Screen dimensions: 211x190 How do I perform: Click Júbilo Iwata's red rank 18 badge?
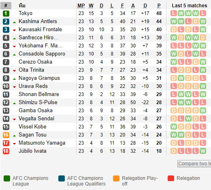(6, 151)
